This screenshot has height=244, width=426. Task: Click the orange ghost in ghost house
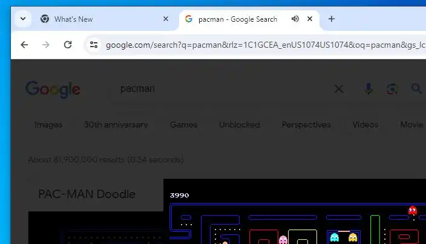coord(353,237)
